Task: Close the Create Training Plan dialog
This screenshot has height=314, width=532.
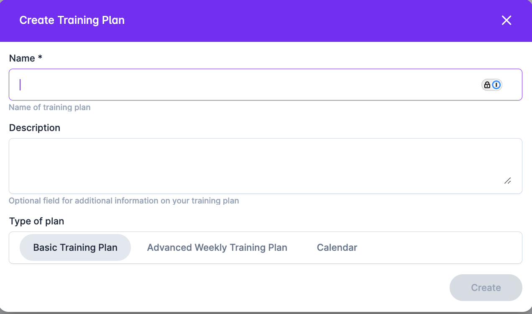Action: click(x=506, y=20)
